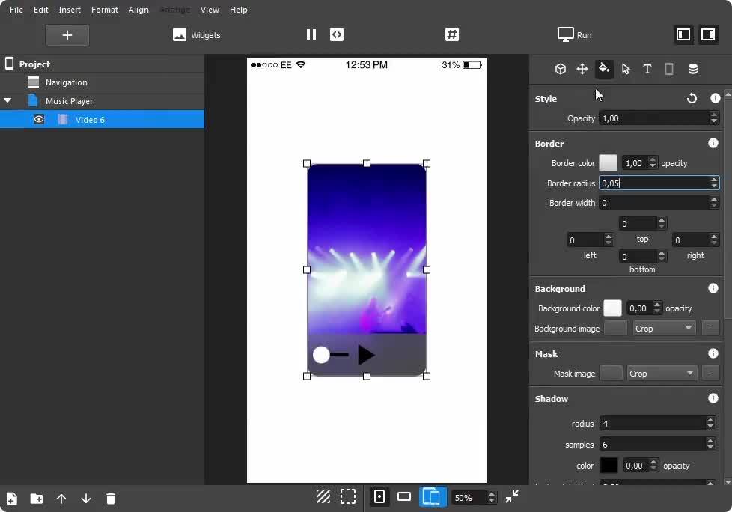Toggle visibility of Video 6

coord(39,120)
